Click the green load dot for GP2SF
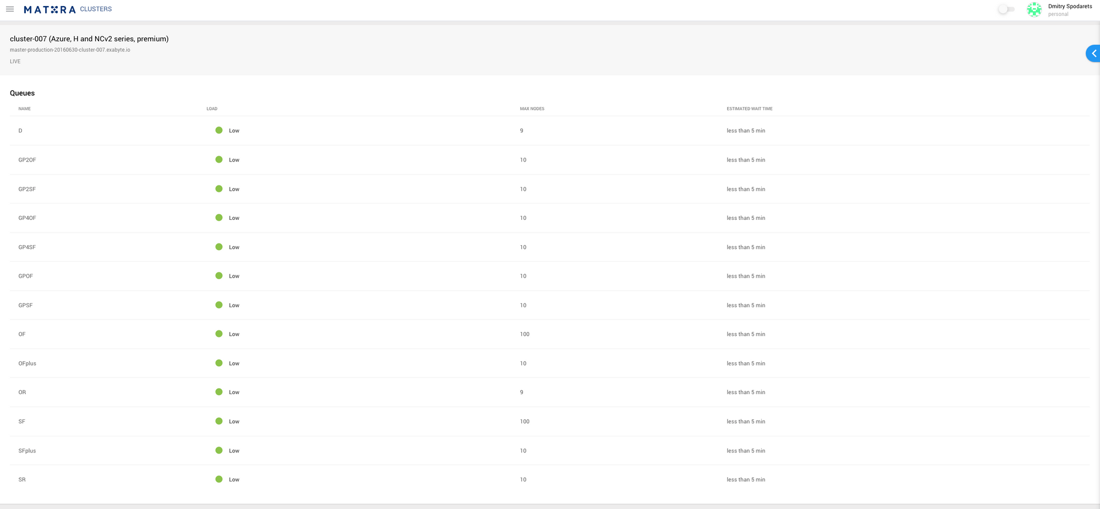 point(219,189)
